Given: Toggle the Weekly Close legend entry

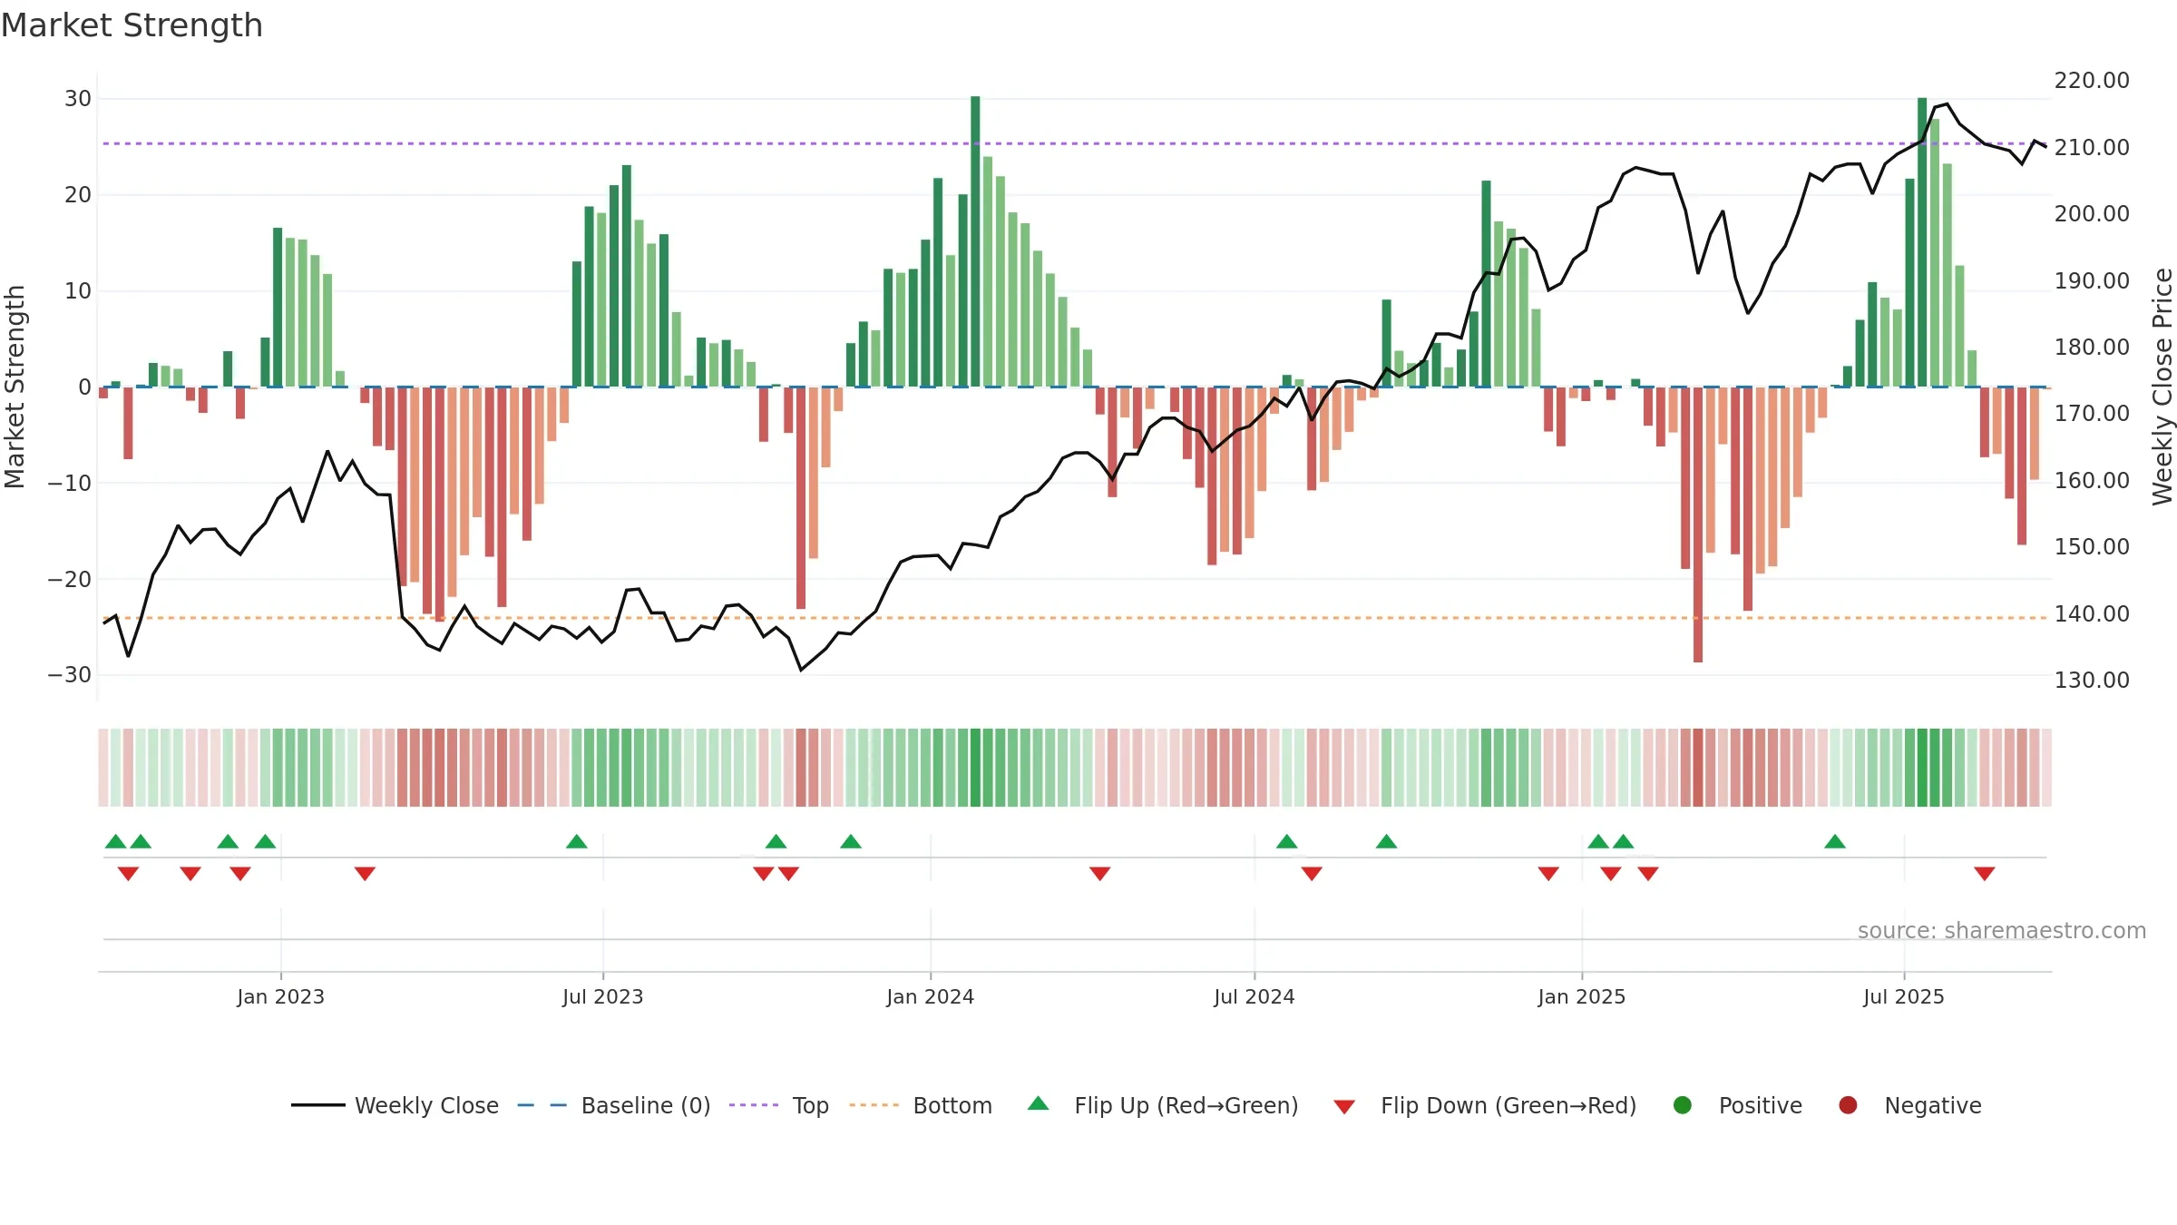Looking at the screenshot, I should click(x=395, y=1105).
